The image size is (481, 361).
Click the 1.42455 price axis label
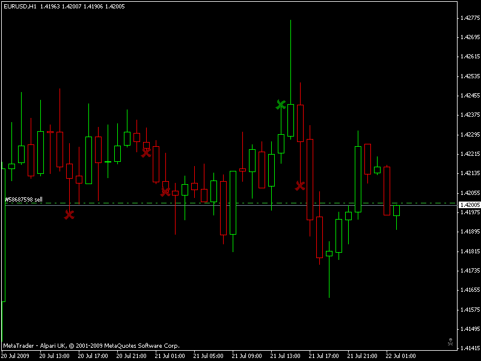click(x=470, y=96)
